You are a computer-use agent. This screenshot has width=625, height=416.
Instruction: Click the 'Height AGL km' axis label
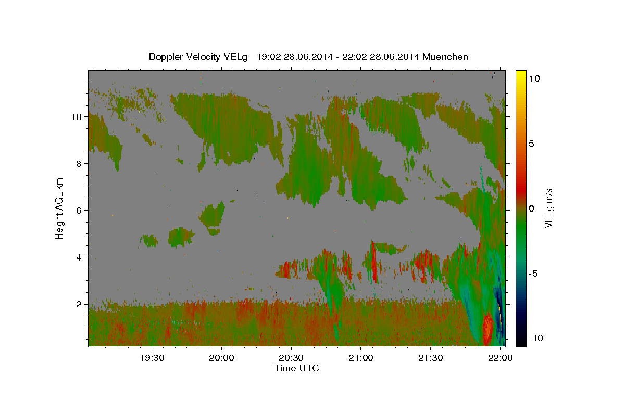(60, 207)
